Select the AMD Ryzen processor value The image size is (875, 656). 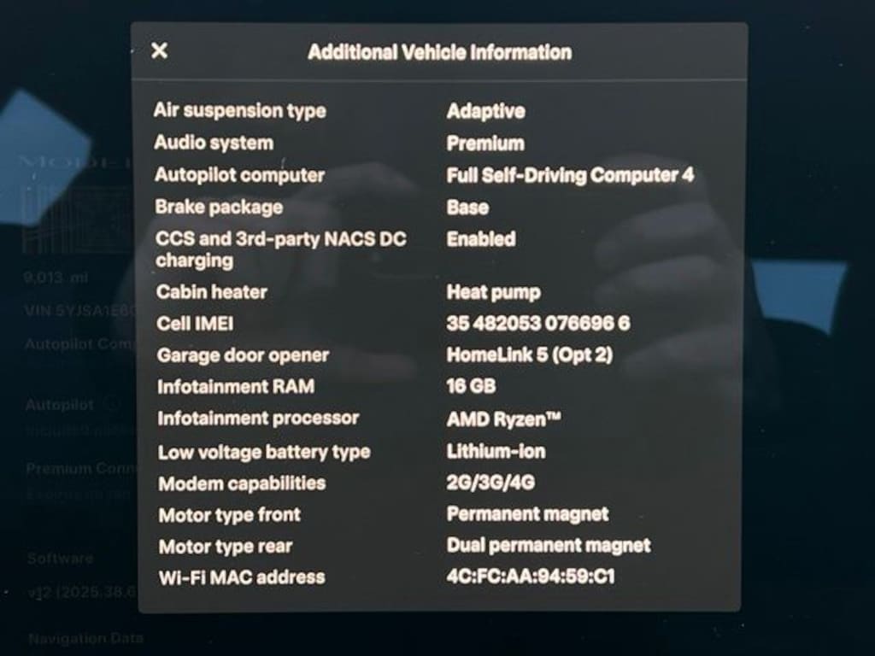(503, 419)
